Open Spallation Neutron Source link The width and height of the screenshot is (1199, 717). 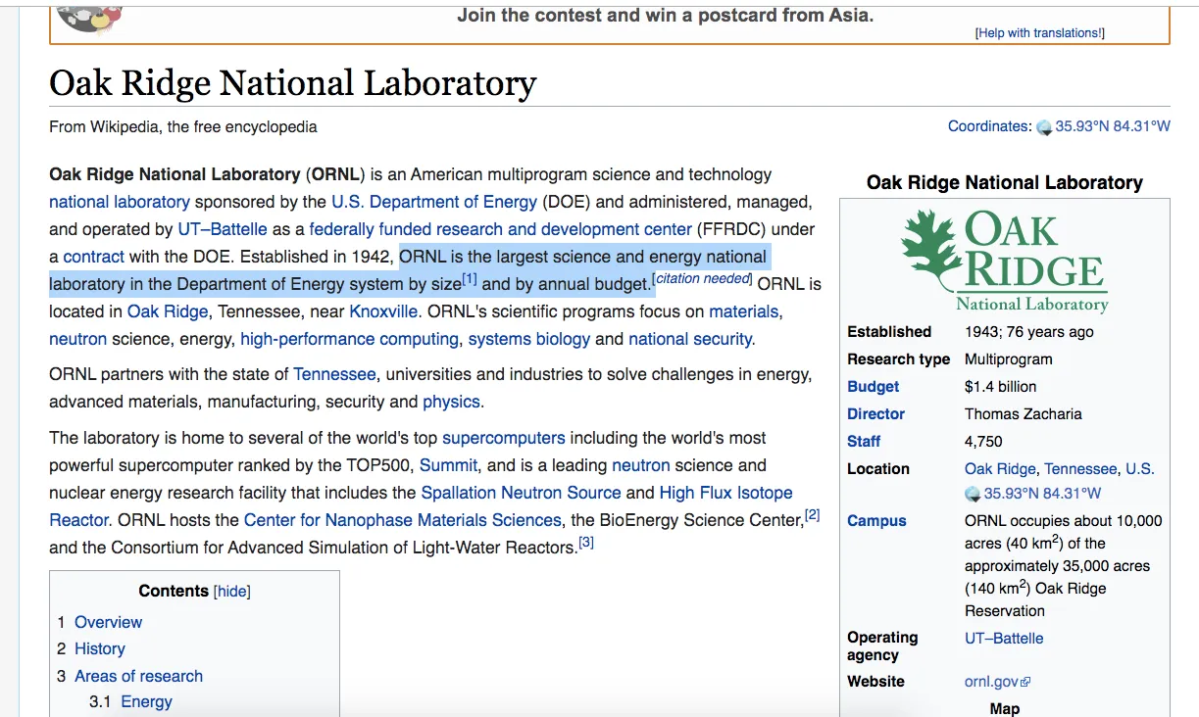(521, 493)
